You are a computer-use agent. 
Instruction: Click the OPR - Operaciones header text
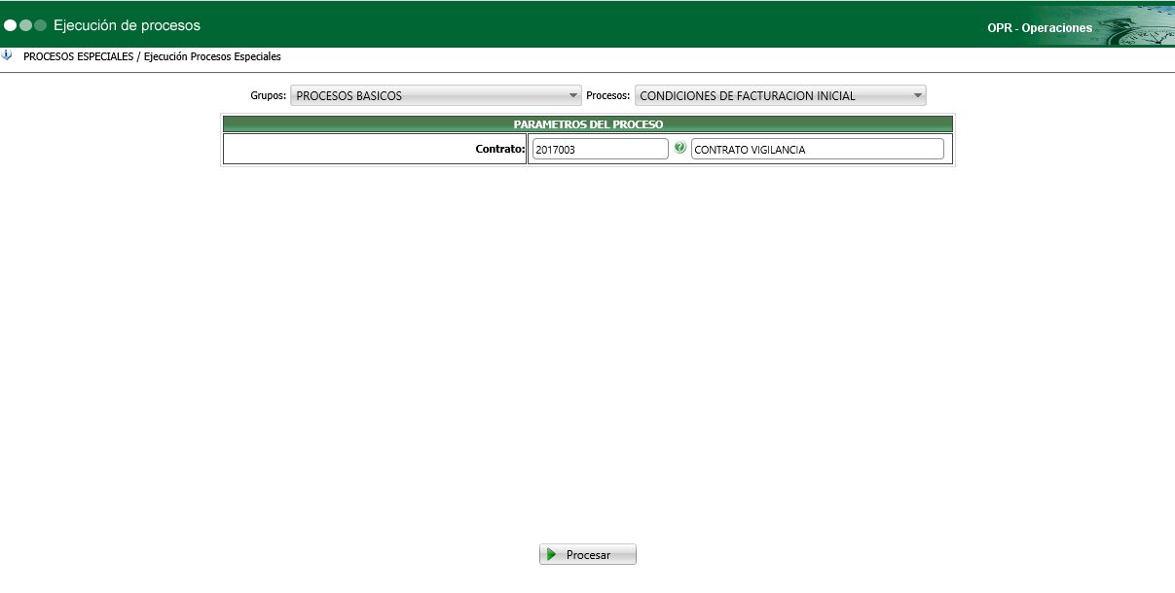click(x=1039, y=28)
